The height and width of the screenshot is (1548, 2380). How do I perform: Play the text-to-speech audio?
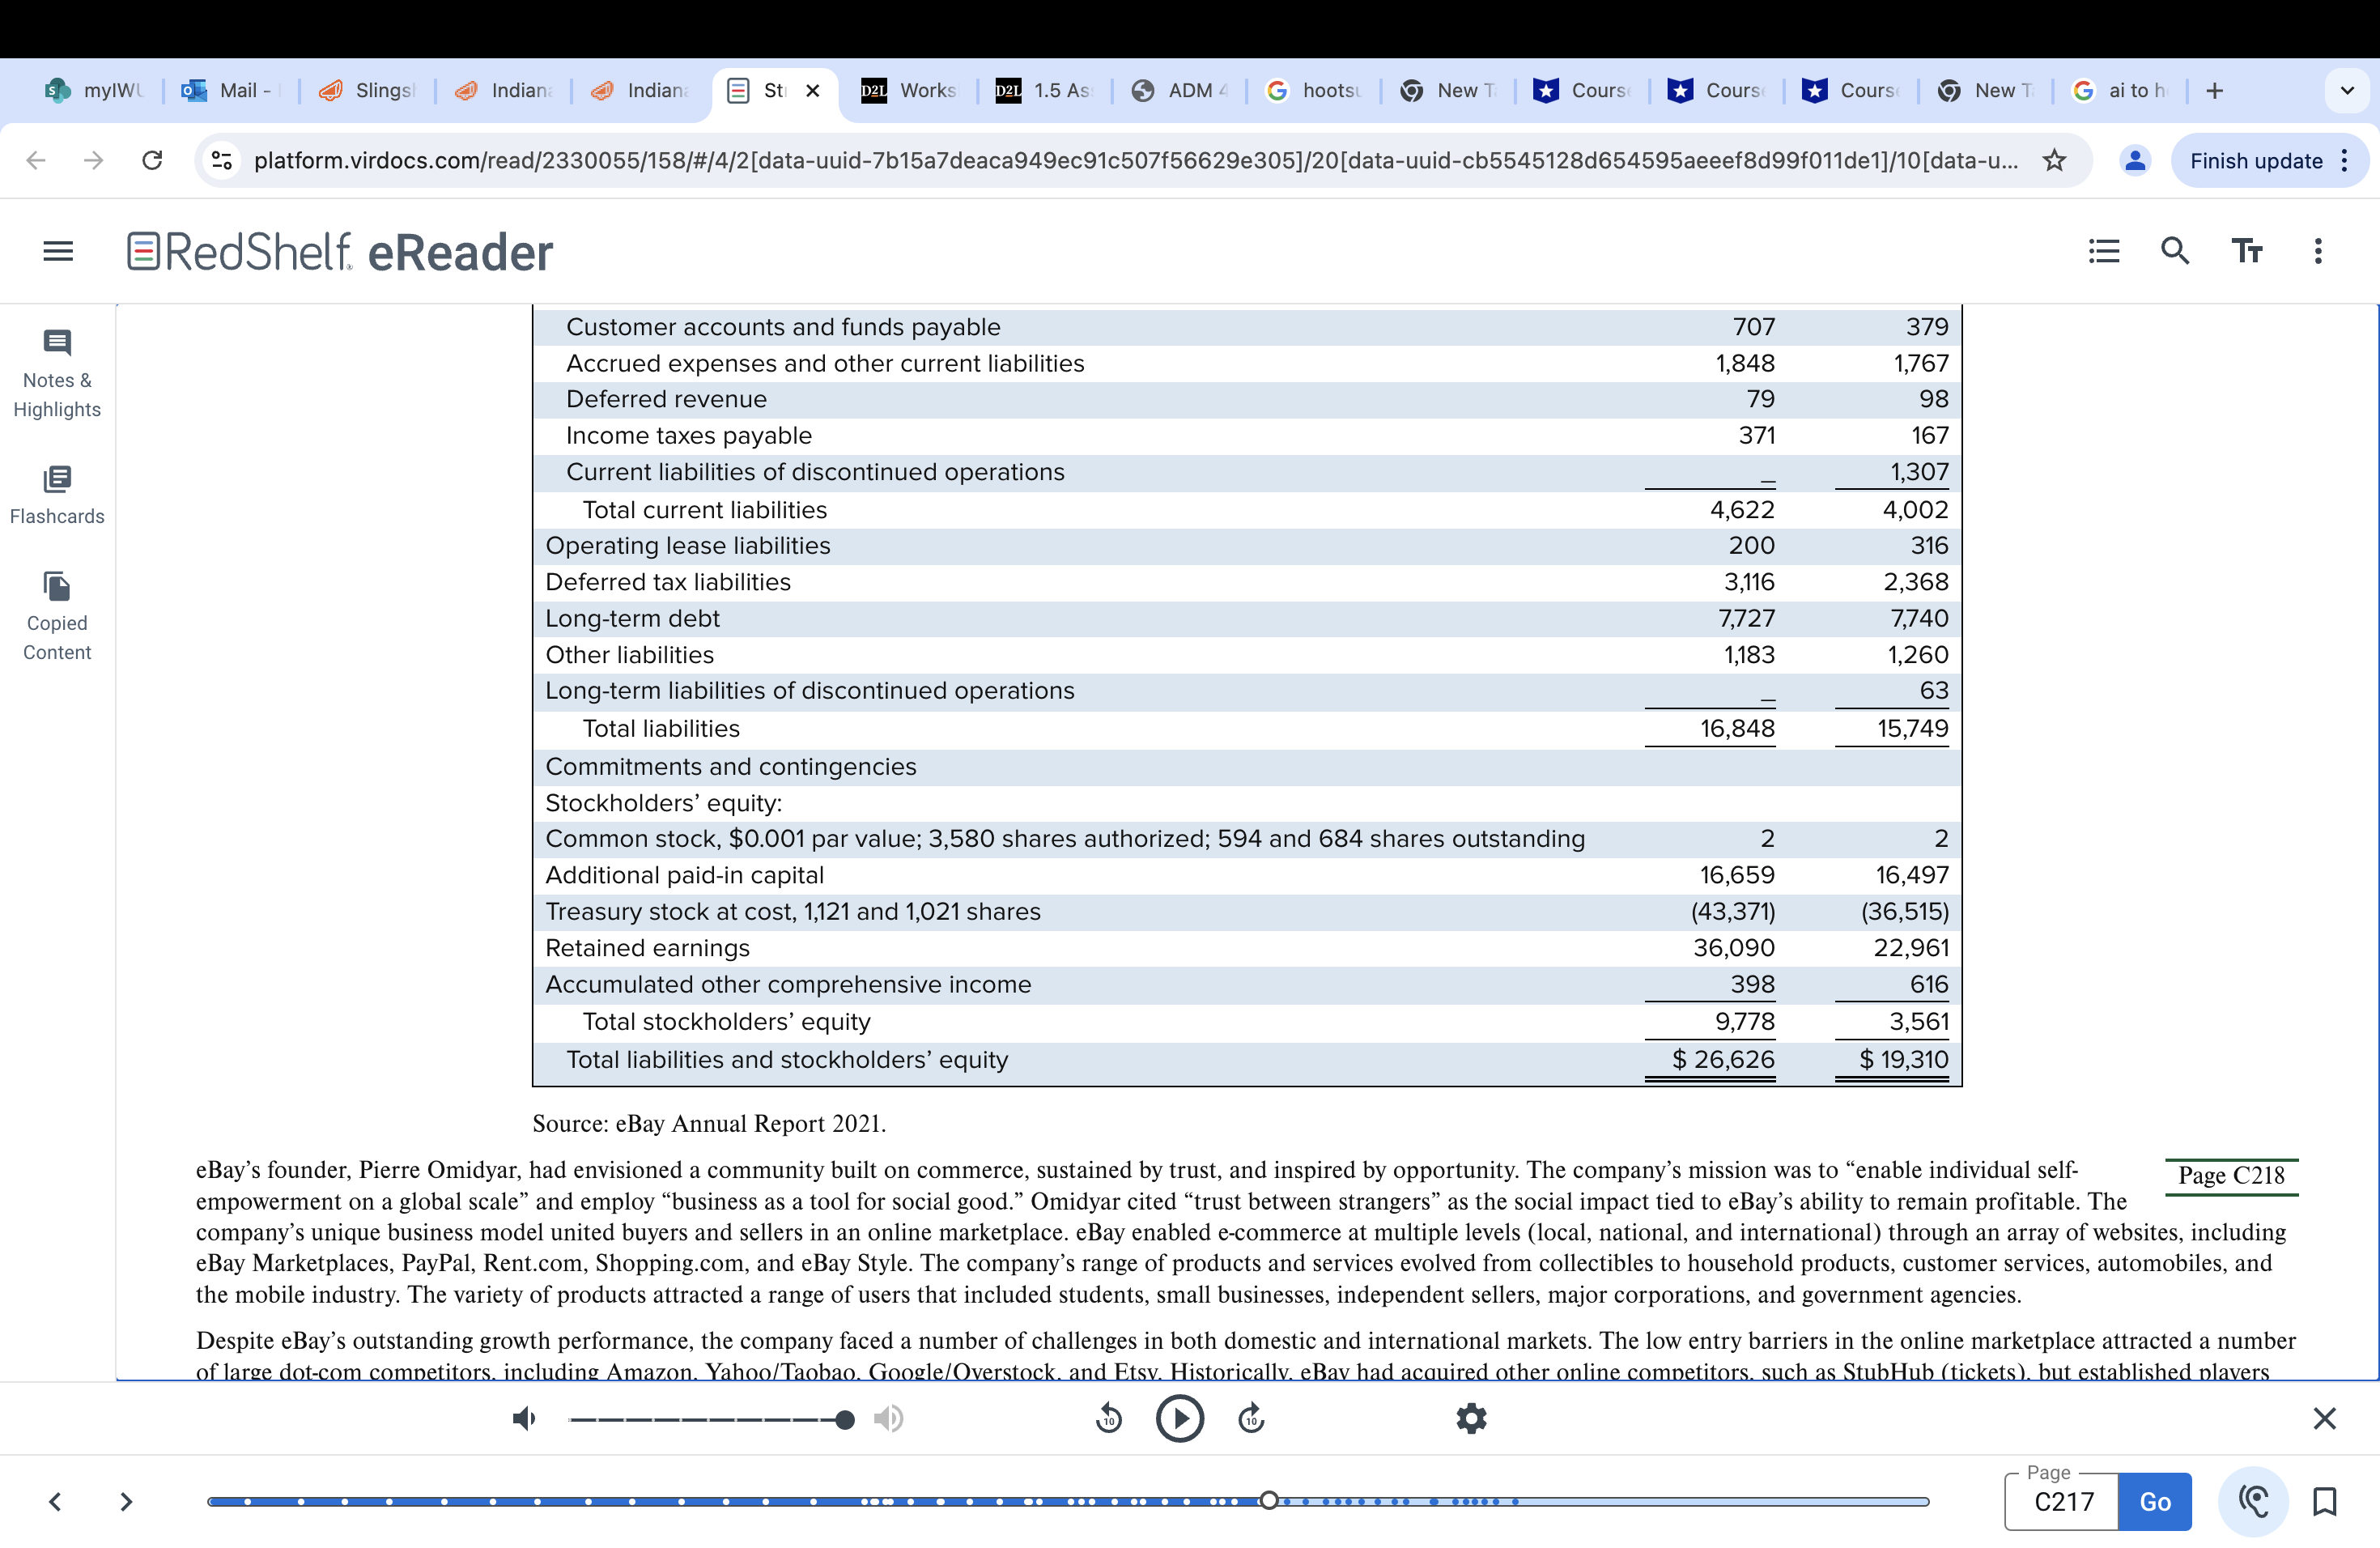click(x=1180, y=1418)
